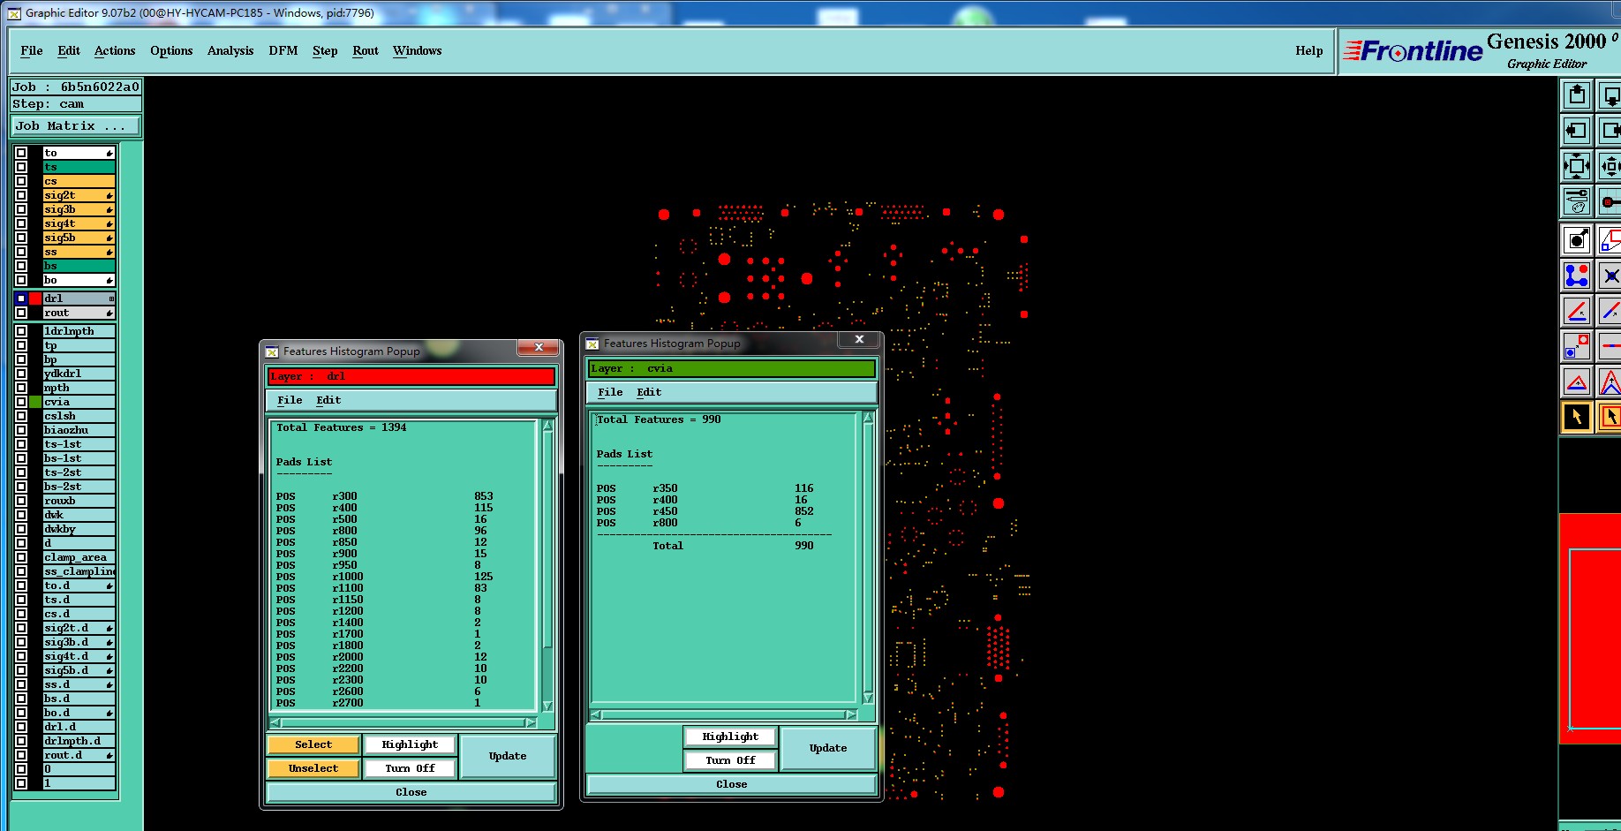This screenshot has width=1621, height=831.
Task: Toggle the checkbox for layer clamp_area
Action: (x=21, y=557)
